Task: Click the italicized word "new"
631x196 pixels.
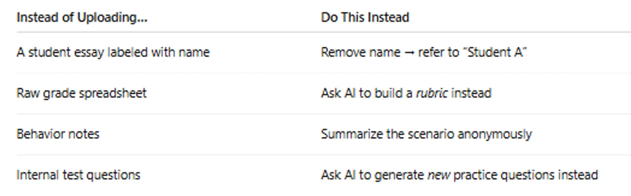Action: coord(438,175)
